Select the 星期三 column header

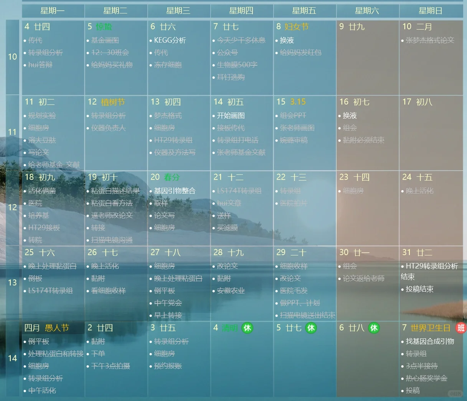179,11
